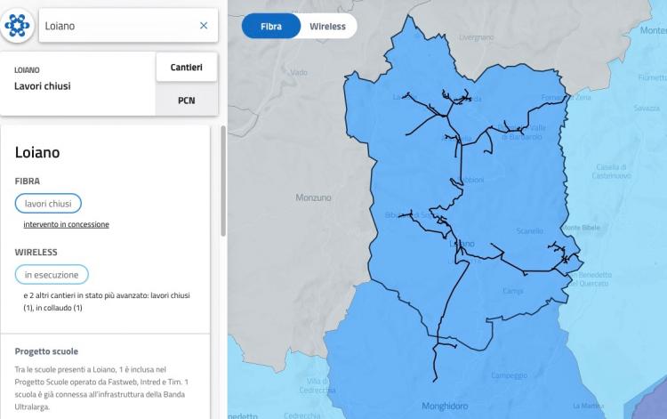Click the purple region at map corner
667x419 pixels.
pos(651,402)
